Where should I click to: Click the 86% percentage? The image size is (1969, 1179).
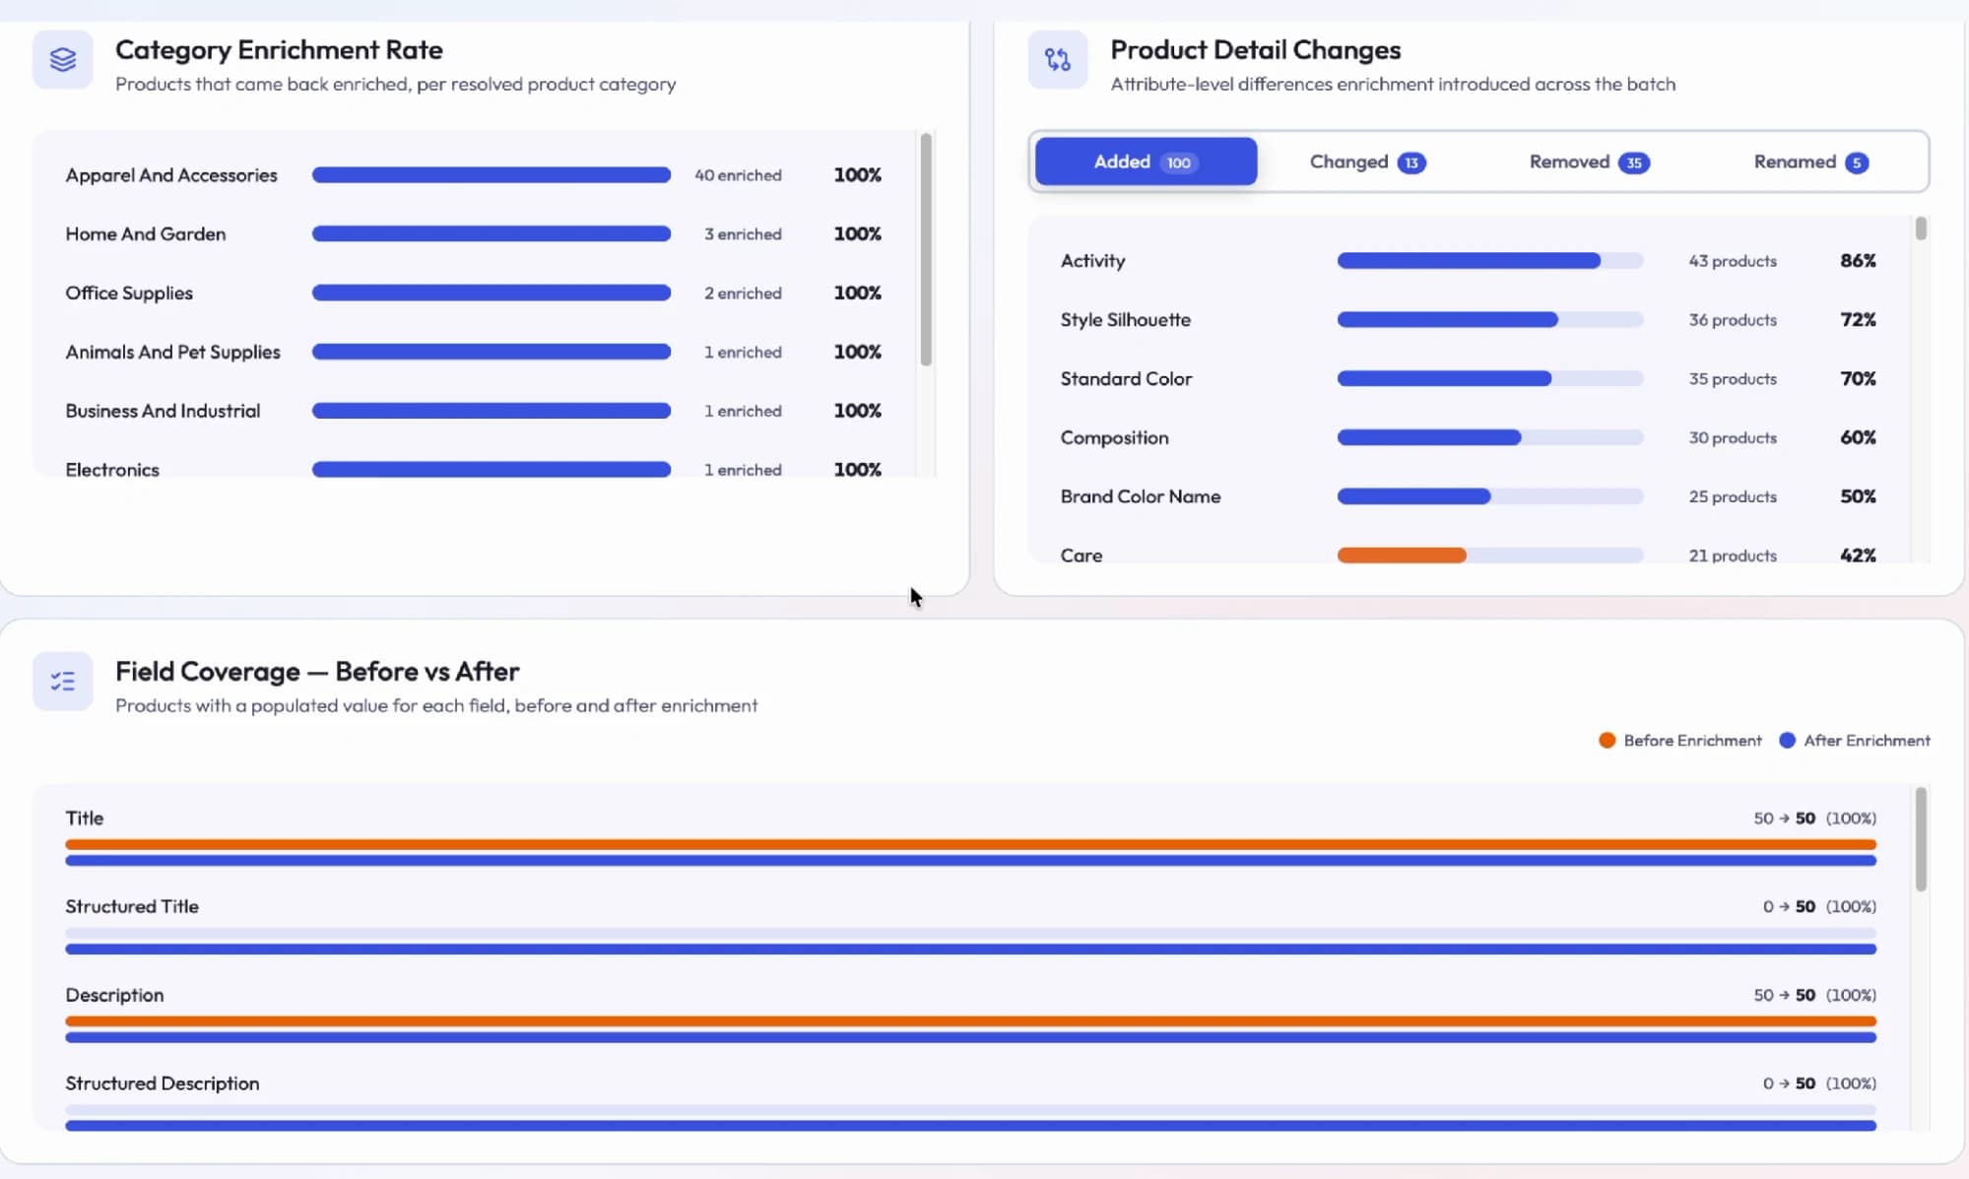click(1858, 261)
